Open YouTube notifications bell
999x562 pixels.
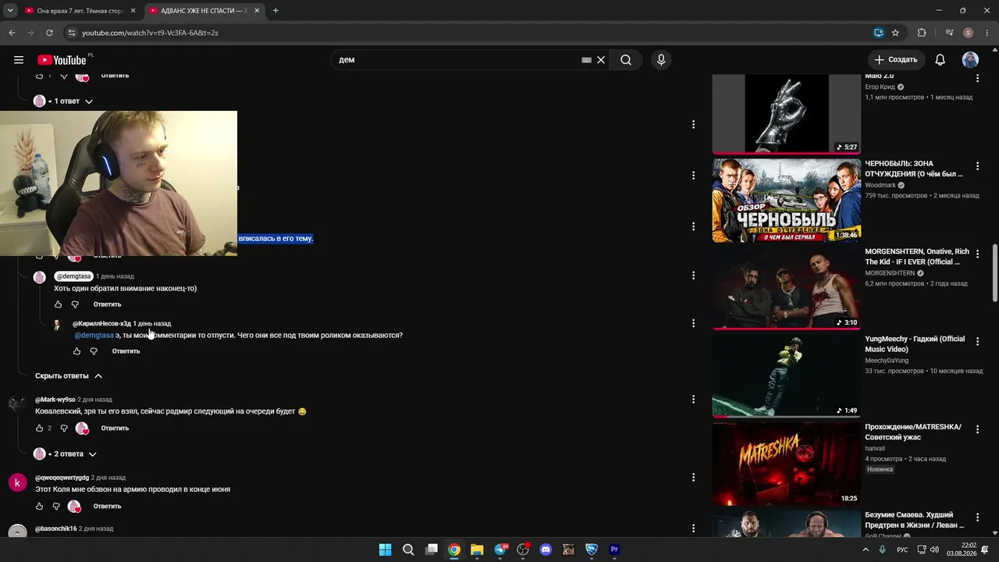point(940,60)
